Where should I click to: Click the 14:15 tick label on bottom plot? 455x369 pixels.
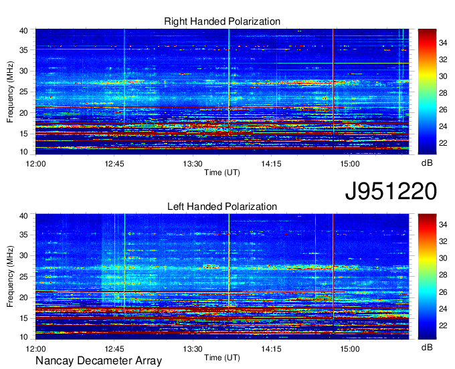click(x=271, y=349)
